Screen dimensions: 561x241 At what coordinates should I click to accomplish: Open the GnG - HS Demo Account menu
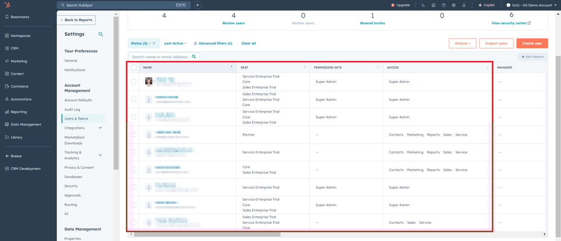[531, 5]
